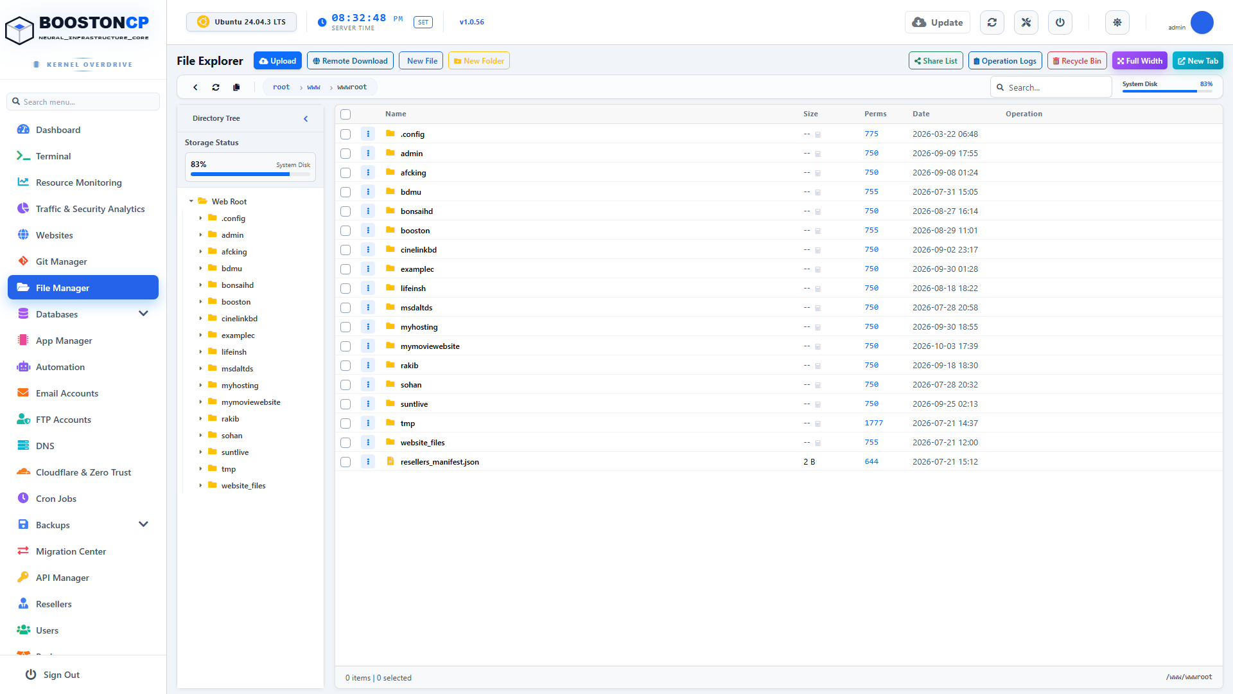
Task: Click the copy path icon in path bar
Action: point(236,87)
